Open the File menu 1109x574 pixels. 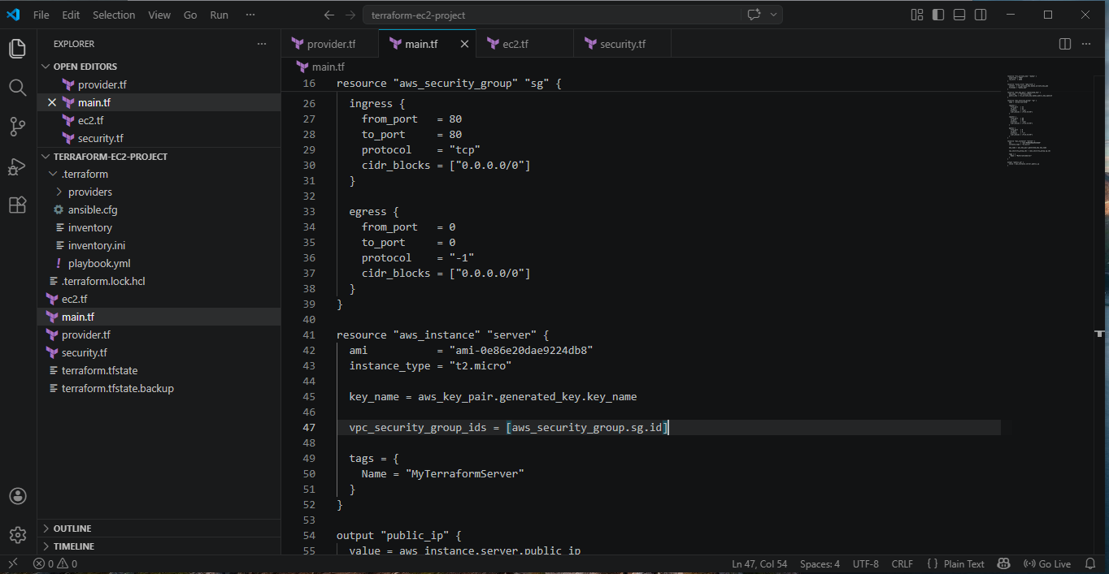pos(41,15)
